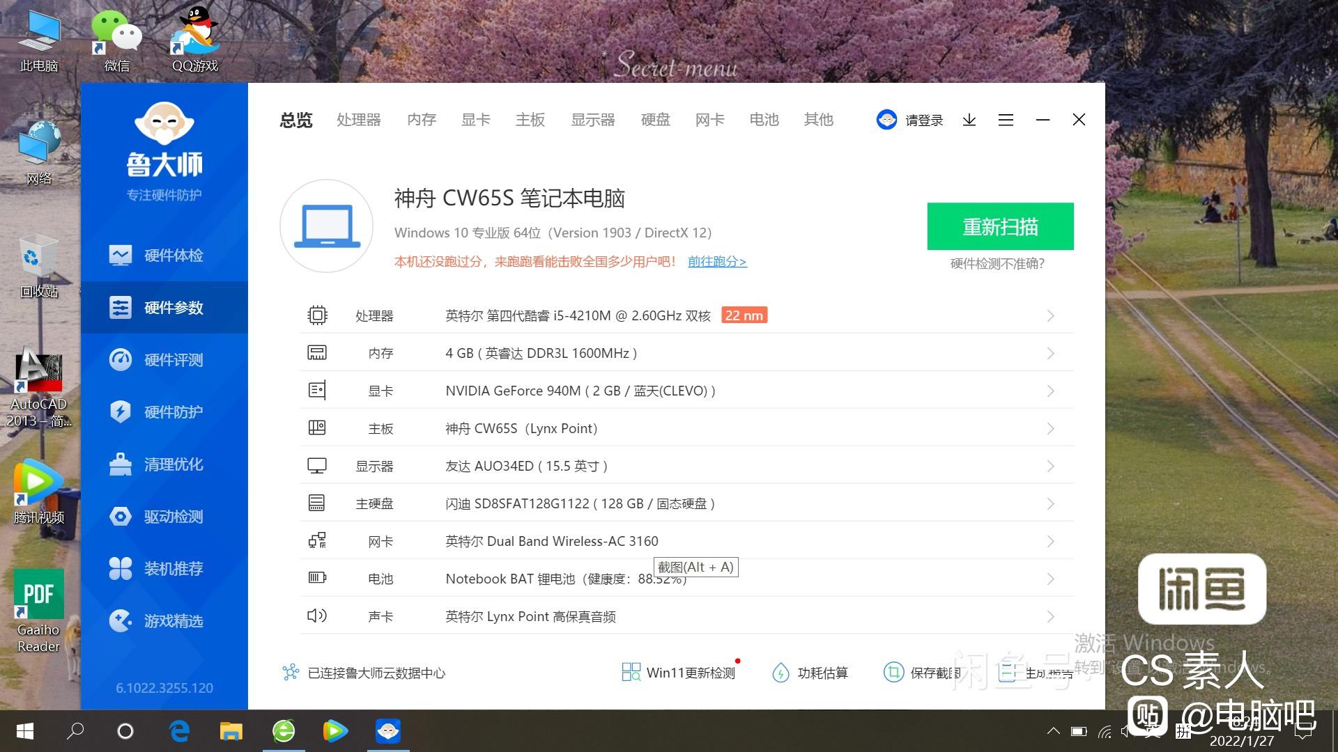The image size is (1338, 752).
Task: Click 保存截图 button
Action: coord(922,673)
